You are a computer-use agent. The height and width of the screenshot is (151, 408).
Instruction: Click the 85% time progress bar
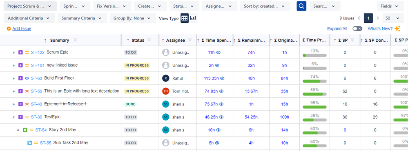[314, 94]
